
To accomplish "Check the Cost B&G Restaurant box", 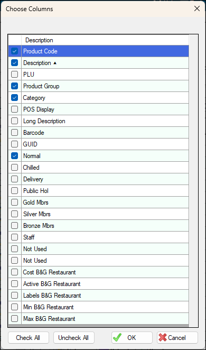I will [x=14, y=272].
